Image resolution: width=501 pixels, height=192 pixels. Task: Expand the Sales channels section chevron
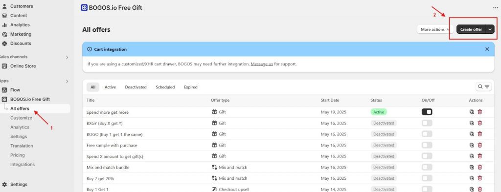(x=67, y=58)
